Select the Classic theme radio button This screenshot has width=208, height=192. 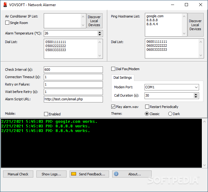(x=147, y=114)
